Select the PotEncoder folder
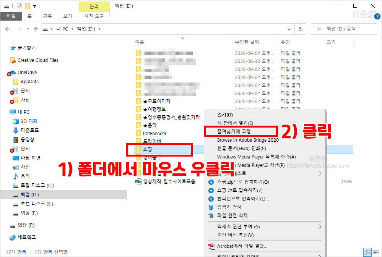 [155, 133]
